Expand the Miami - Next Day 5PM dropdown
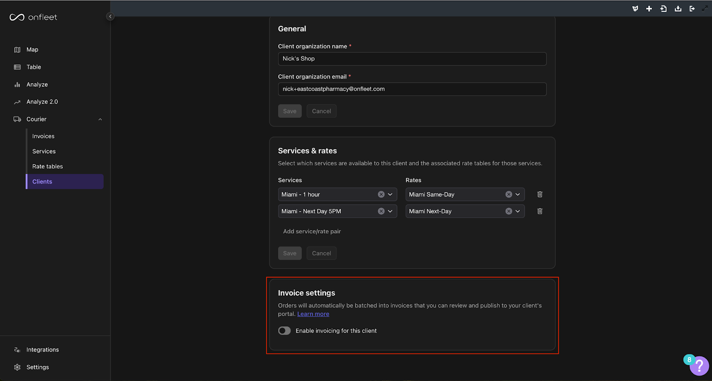 pos(390,211)
